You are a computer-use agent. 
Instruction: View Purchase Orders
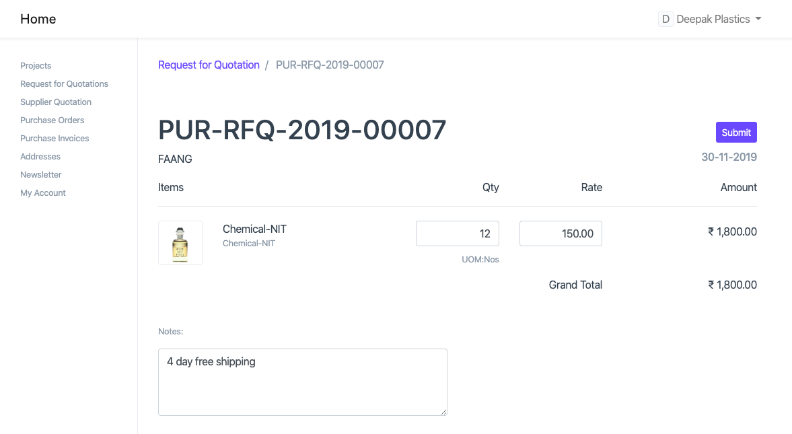point(52,120)
